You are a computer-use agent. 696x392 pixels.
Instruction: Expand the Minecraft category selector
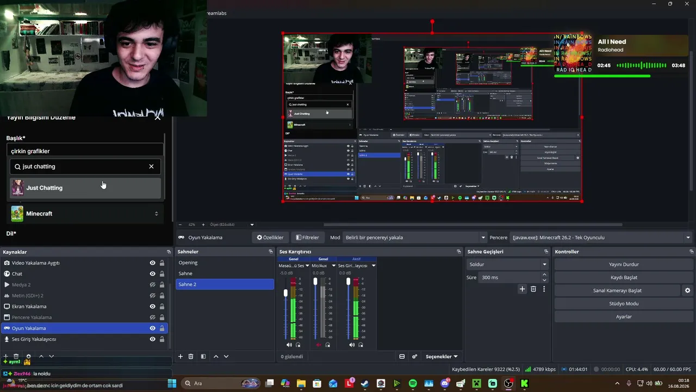pyautogui.click(x=156, y=213)
